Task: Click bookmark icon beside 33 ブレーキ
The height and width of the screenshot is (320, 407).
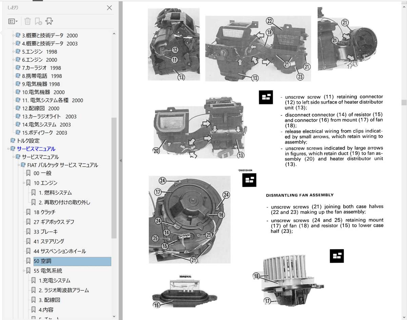Action: (x=28, y=232)
